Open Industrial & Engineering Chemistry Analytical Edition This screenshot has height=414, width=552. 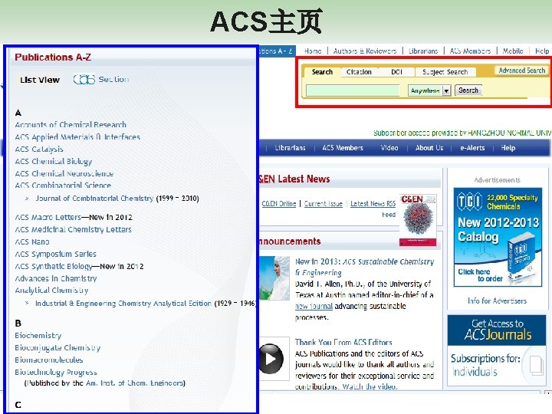click(x=123, y=304)
